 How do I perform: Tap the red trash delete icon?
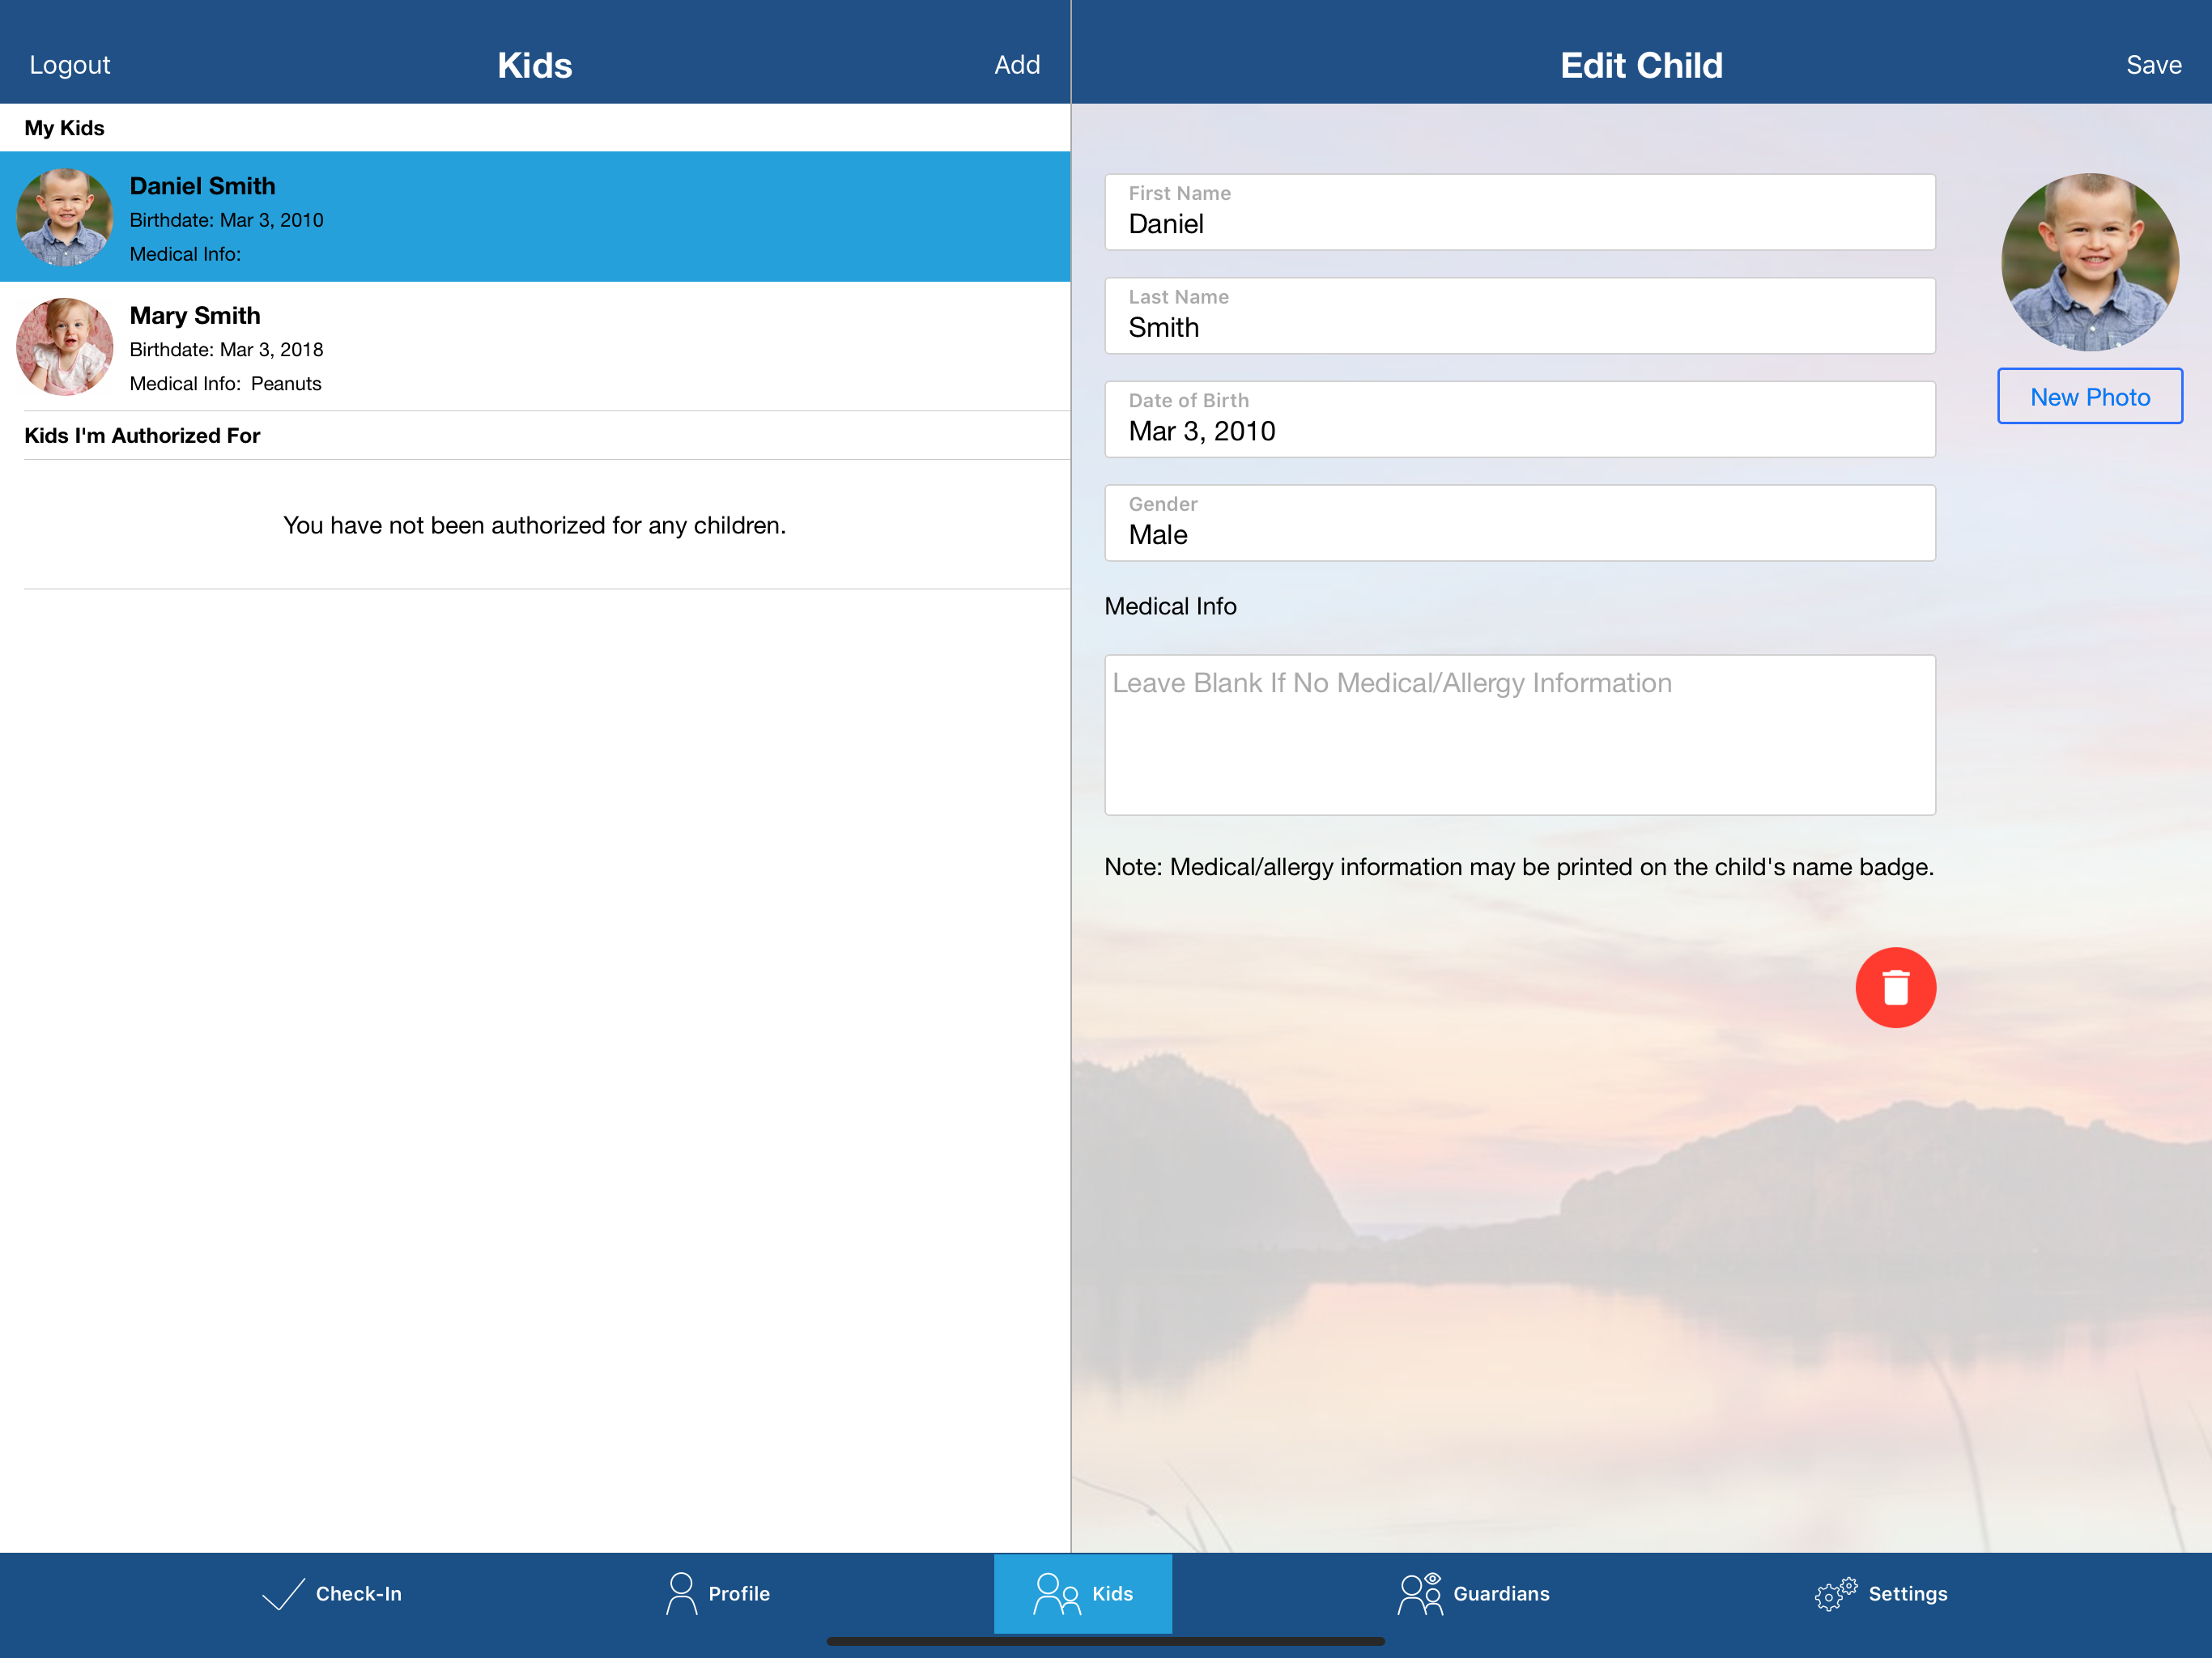[1895, 987]
